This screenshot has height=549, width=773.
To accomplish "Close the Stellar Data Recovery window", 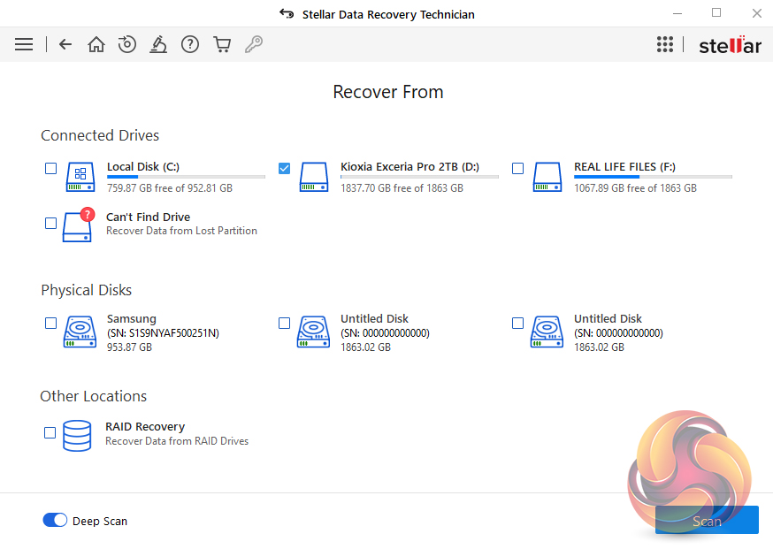I will (757, 13).
